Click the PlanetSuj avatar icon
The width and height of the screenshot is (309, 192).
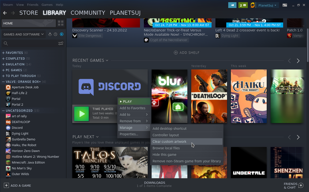[252, 5]
